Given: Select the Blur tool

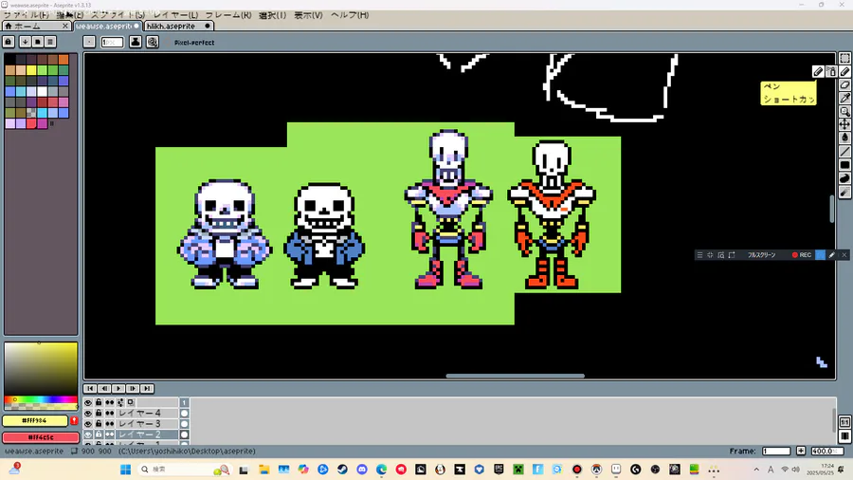Looking at the screenshot, I should coord(844,192).
